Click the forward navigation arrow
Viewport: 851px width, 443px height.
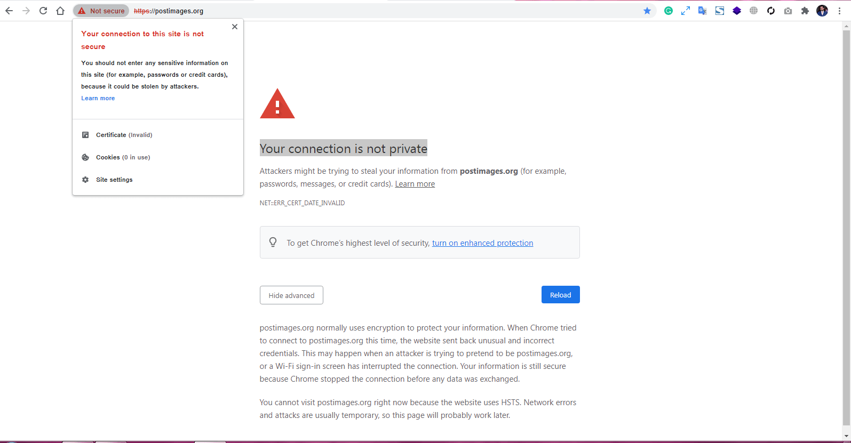click(26, 11)
